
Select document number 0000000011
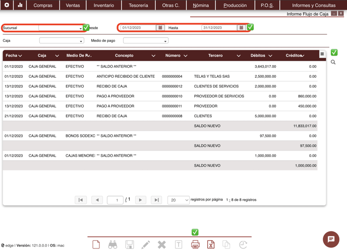click(x=172, y=106)
